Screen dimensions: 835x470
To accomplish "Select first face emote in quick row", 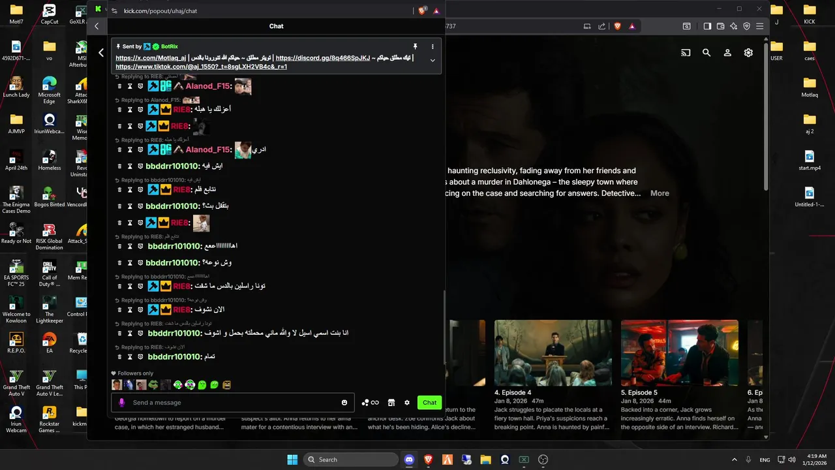I will tap(117, 385).
